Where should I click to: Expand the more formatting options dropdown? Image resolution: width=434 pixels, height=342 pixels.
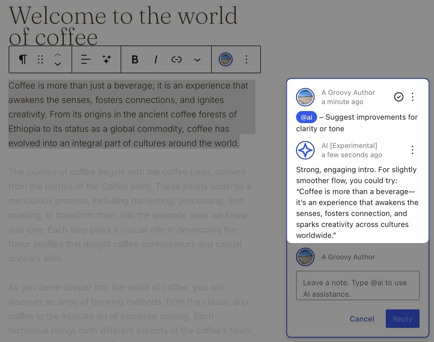(x=197, y=60)
